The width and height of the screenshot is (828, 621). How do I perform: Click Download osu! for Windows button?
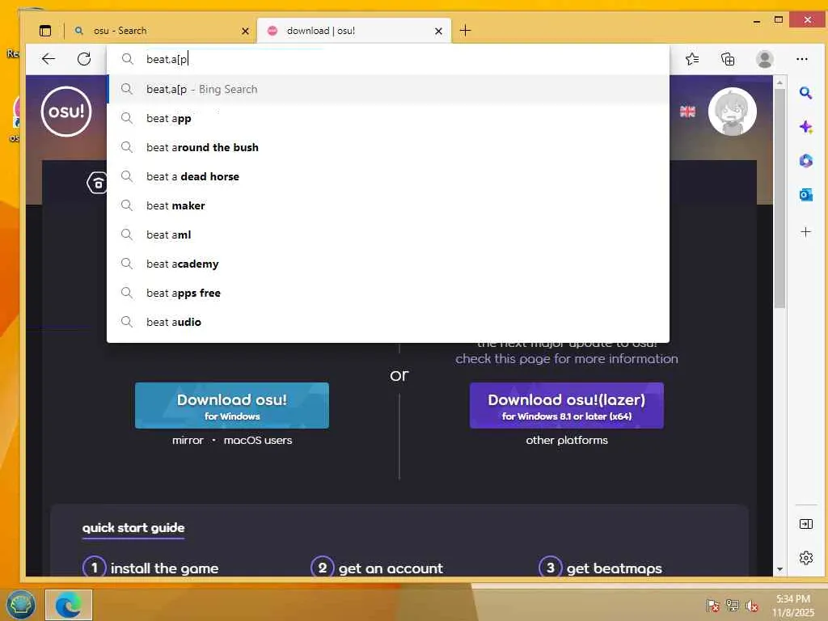tap(232, 406)
